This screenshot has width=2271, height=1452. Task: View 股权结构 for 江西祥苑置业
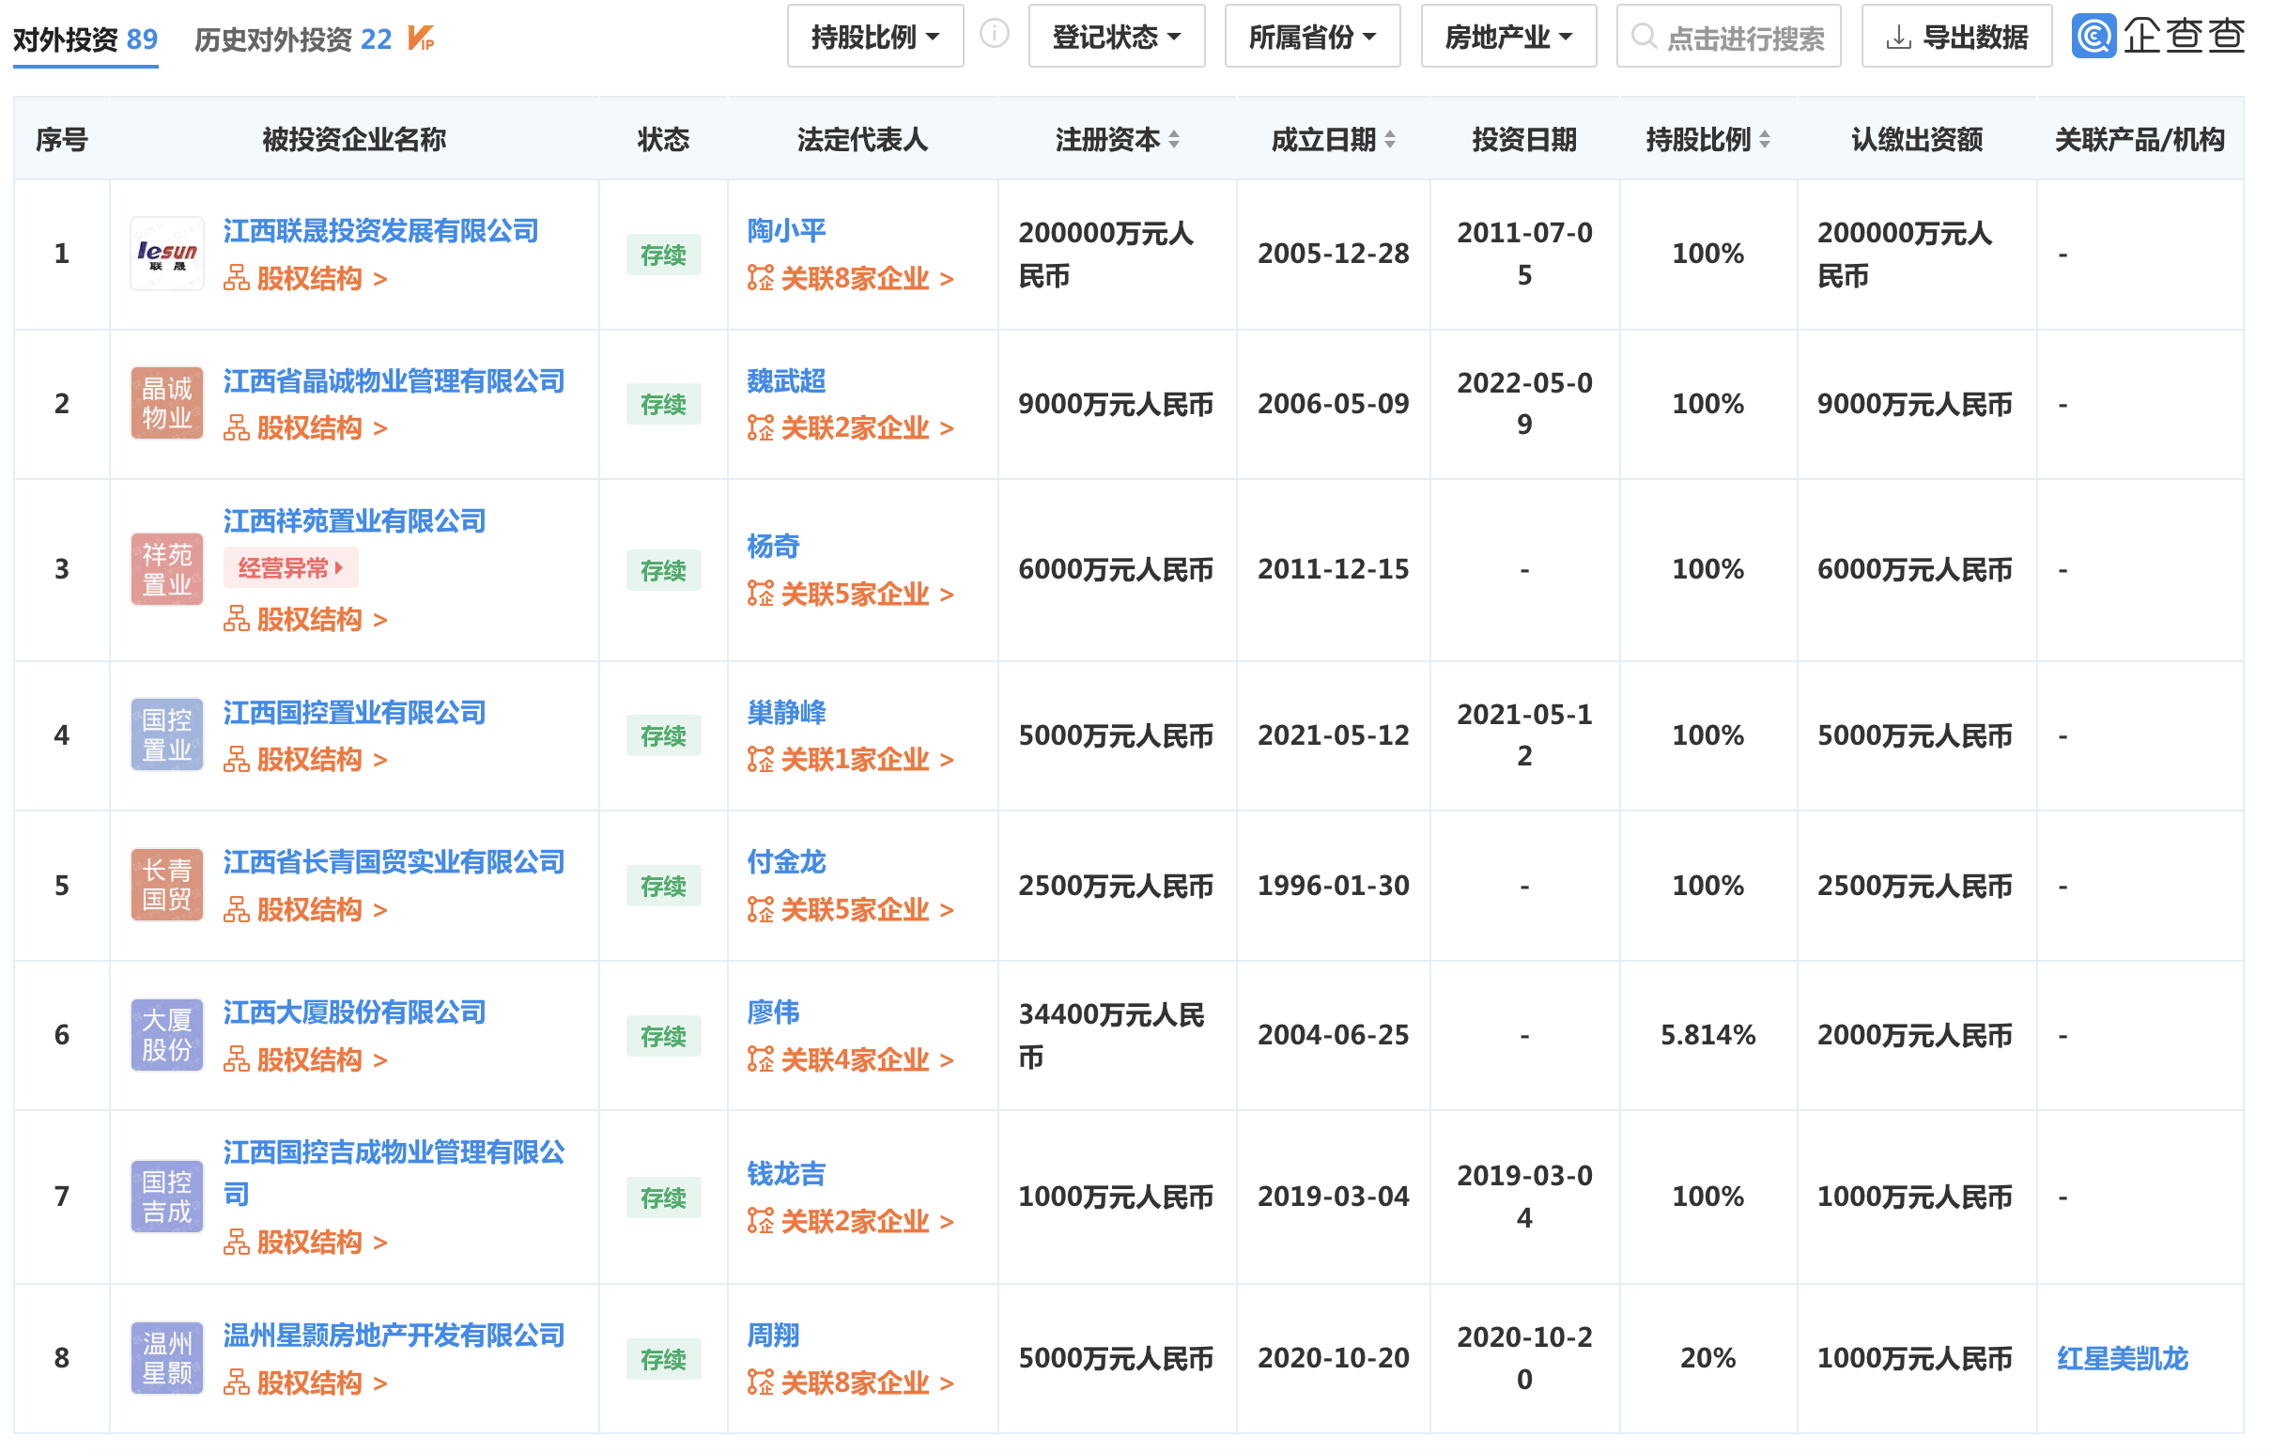(x=305, y=621)
